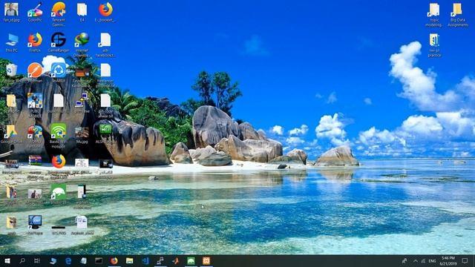Open taskbar Search
The height and width of the screenshot is (267, 475).
[x=22, y=260]
